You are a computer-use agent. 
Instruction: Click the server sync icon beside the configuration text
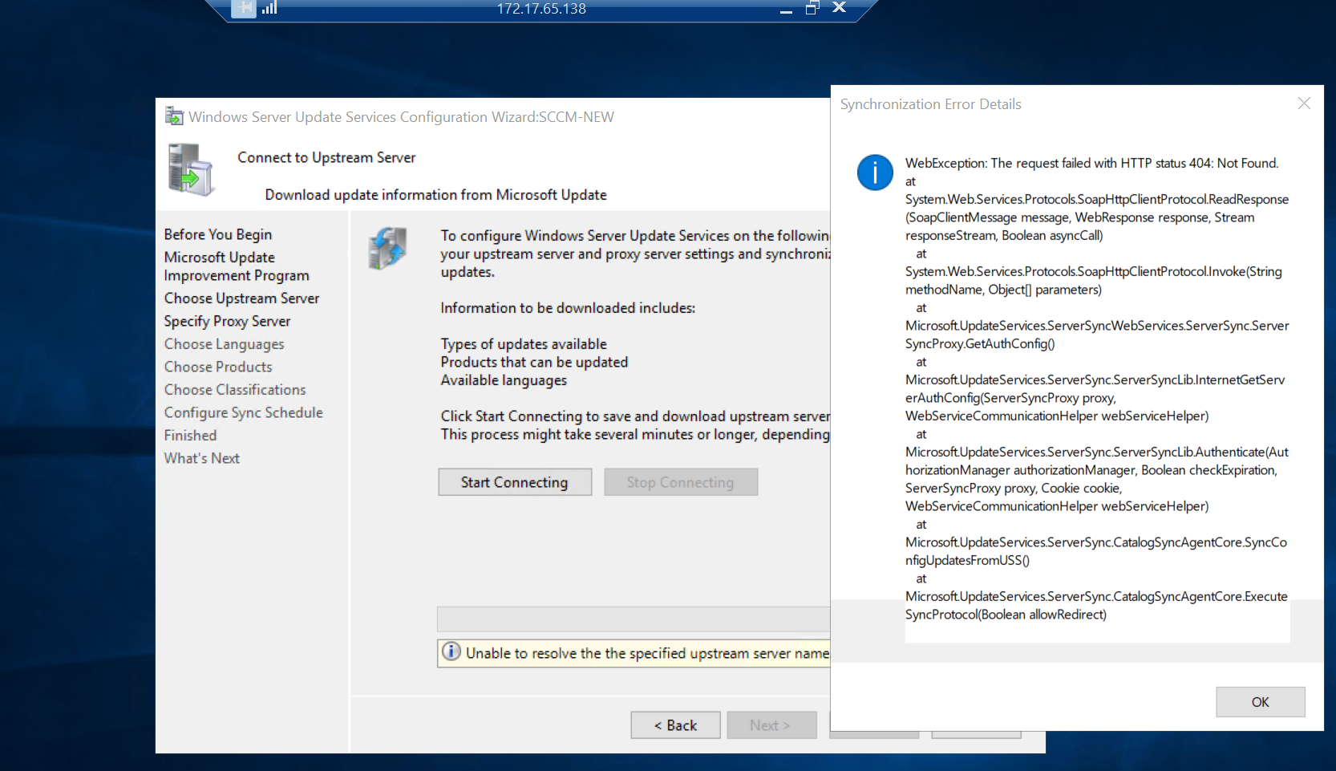tap(388, 249)
